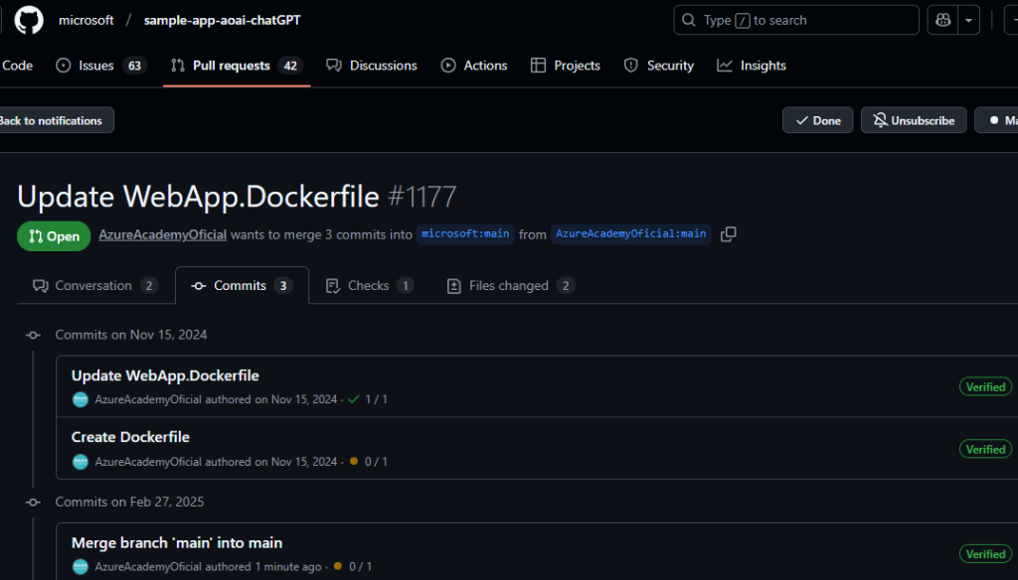Expand the Copilot dropdown arrow
Screen dimensions: 1018x580
click(968, 20)
